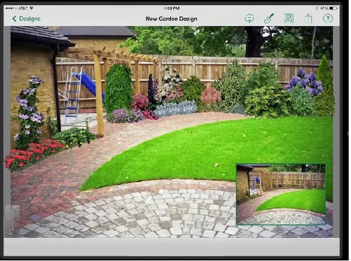Tap the original photo thumbnail preview
This screenshot has width=351, height=261.
(281, 194)
